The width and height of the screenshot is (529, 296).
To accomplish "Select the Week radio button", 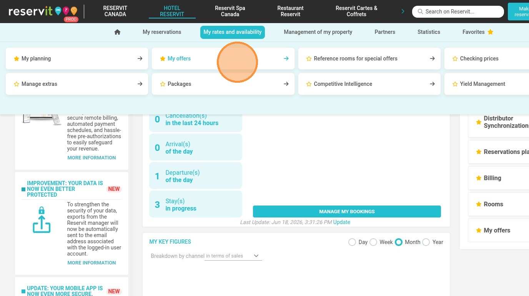I will coord(373,242).
